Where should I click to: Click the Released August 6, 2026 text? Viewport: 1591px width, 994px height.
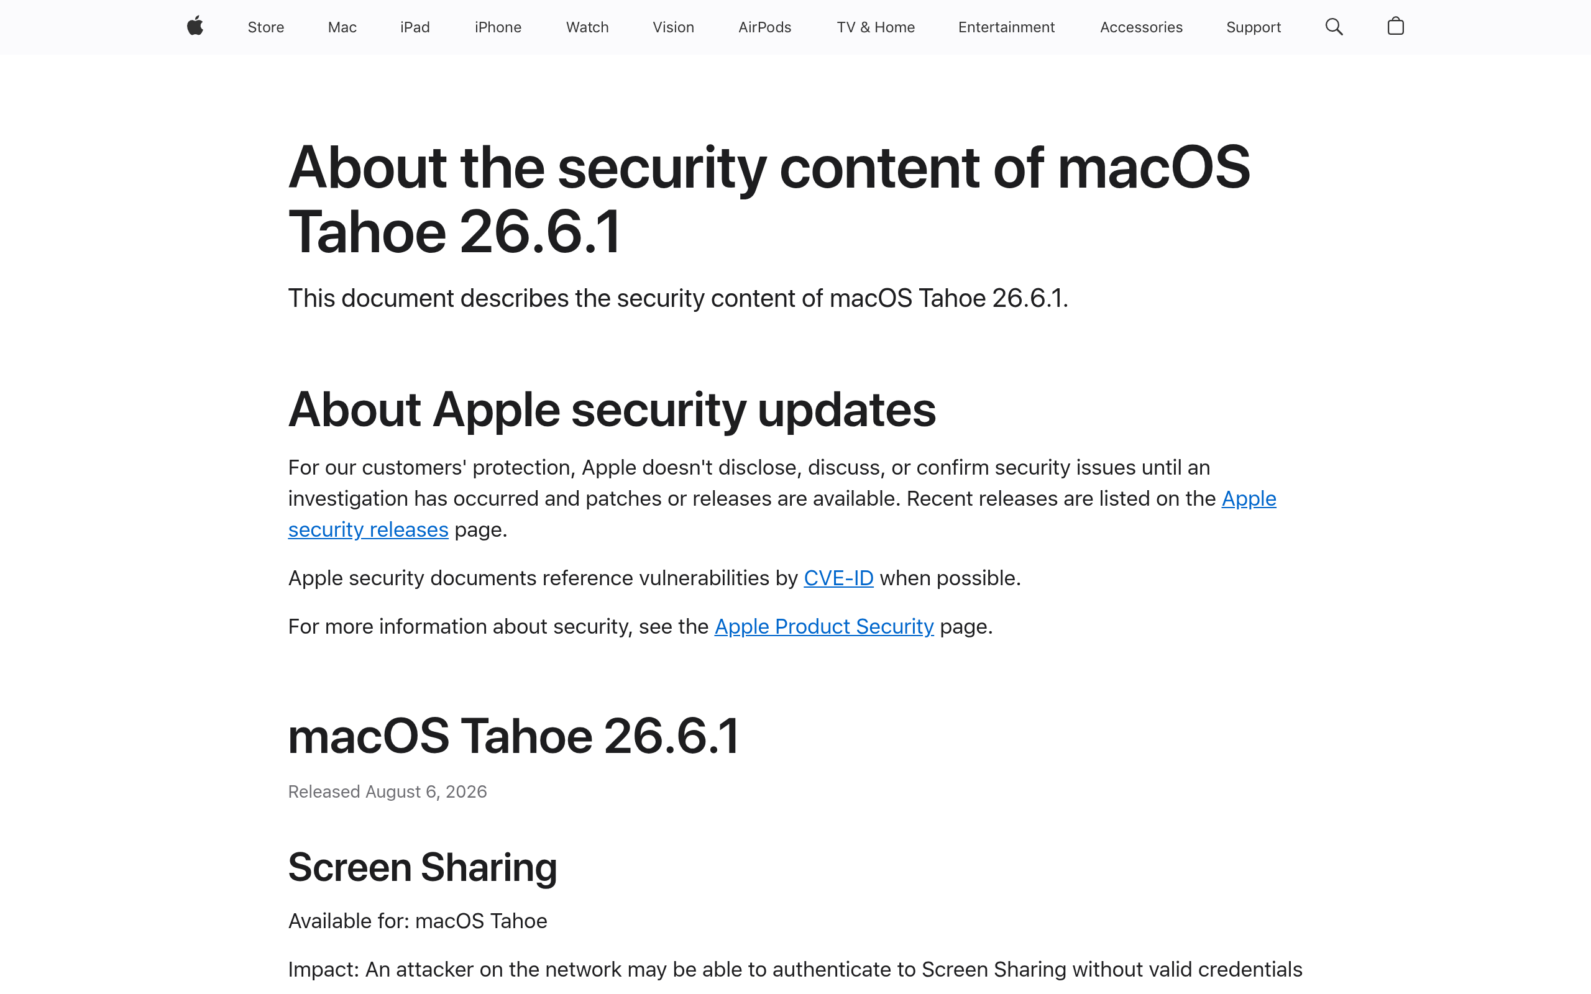click(x=387, y=791)
